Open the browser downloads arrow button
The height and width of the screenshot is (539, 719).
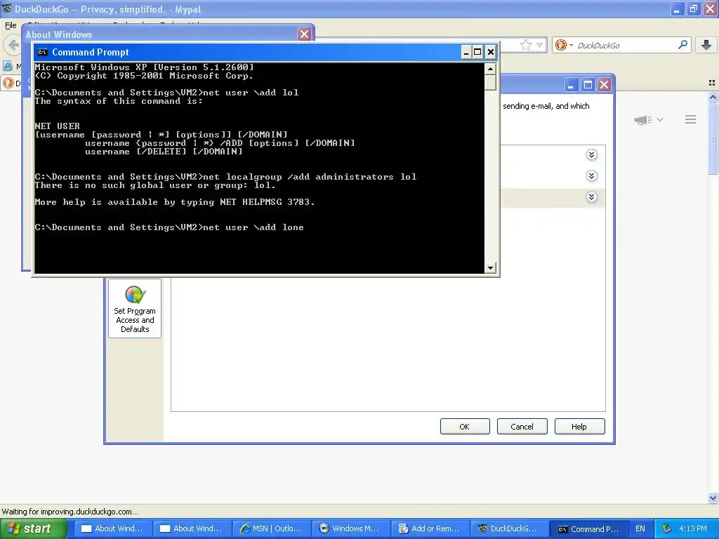[706, 45]
